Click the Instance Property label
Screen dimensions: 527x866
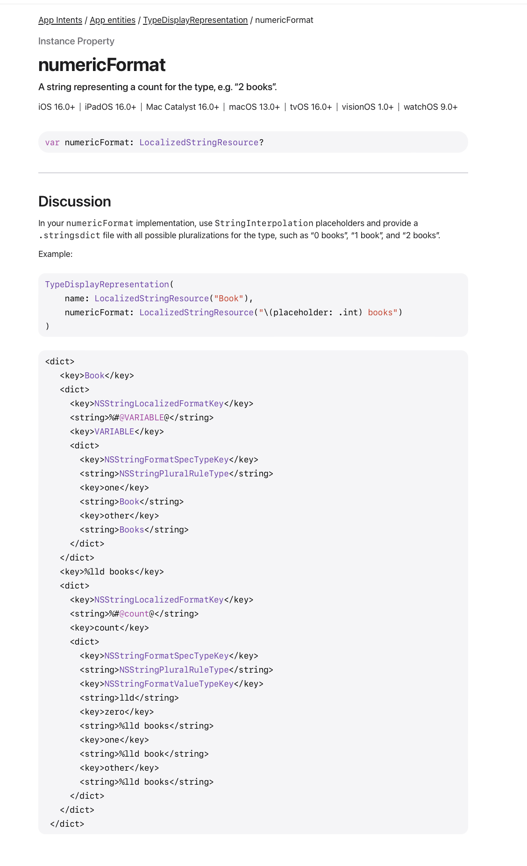coord(76,41)
